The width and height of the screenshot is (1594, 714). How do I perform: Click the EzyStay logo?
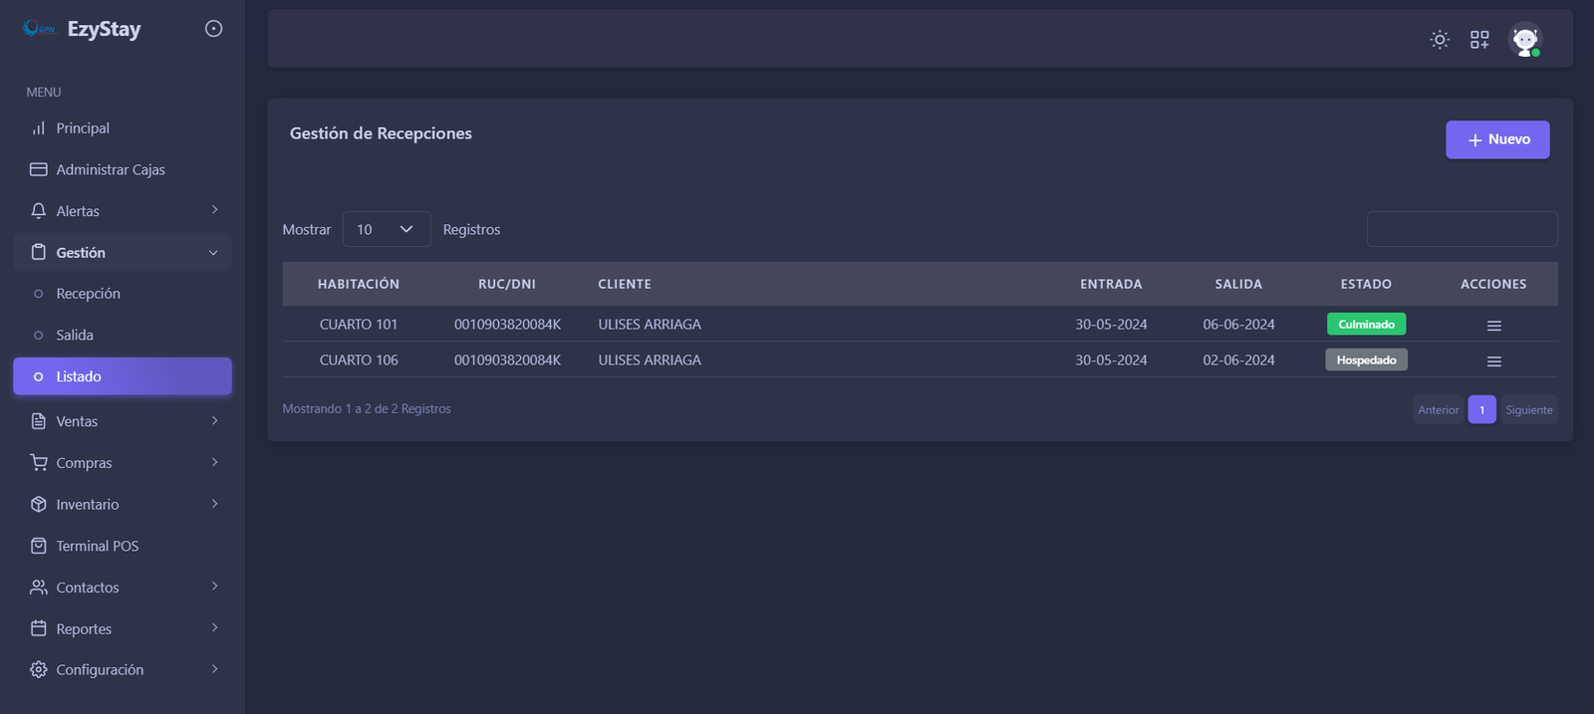click(x=84, y=29)
